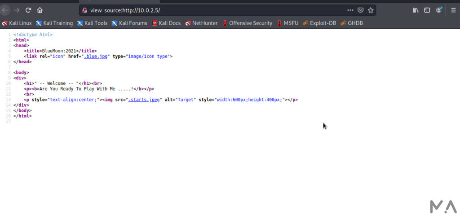Reload the current page

coord(28,10)
